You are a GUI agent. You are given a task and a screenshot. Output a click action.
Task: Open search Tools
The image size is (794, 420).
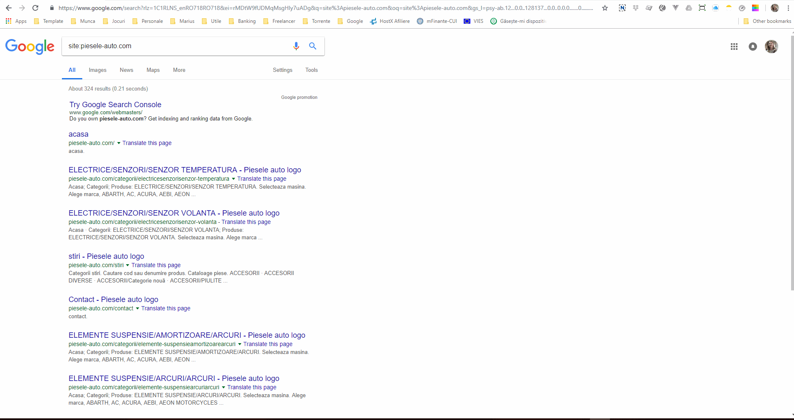[312, 70]
